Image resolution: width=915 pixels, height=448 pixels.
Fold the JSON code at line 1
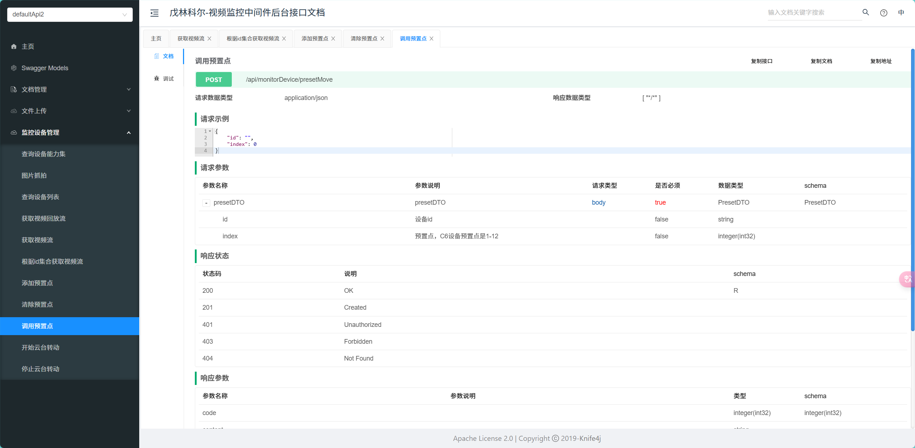210,131
